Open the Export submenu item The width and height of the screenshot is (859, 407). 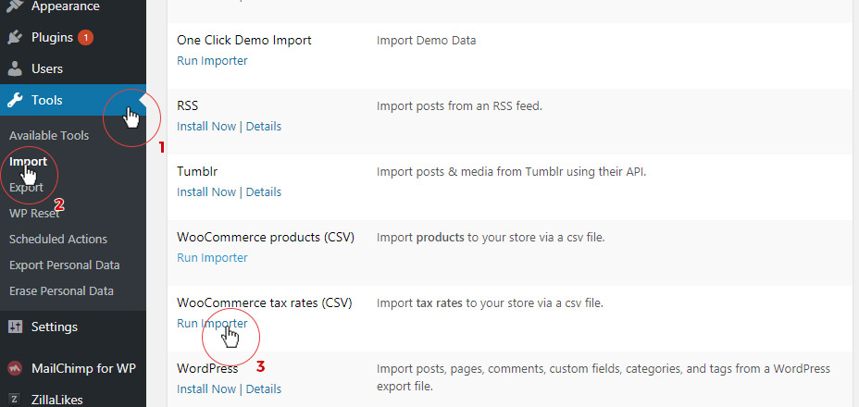pos(26,188)
